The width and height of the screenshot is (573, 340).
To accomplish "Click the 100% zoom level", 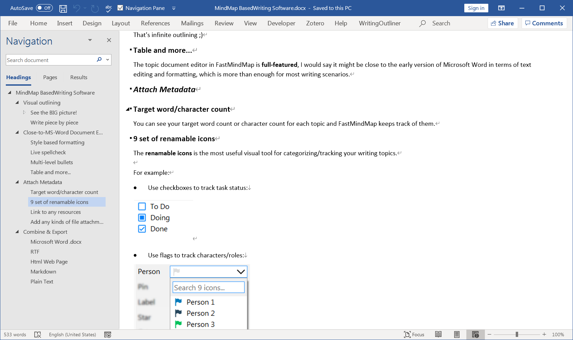I will [x=558, y=335].
